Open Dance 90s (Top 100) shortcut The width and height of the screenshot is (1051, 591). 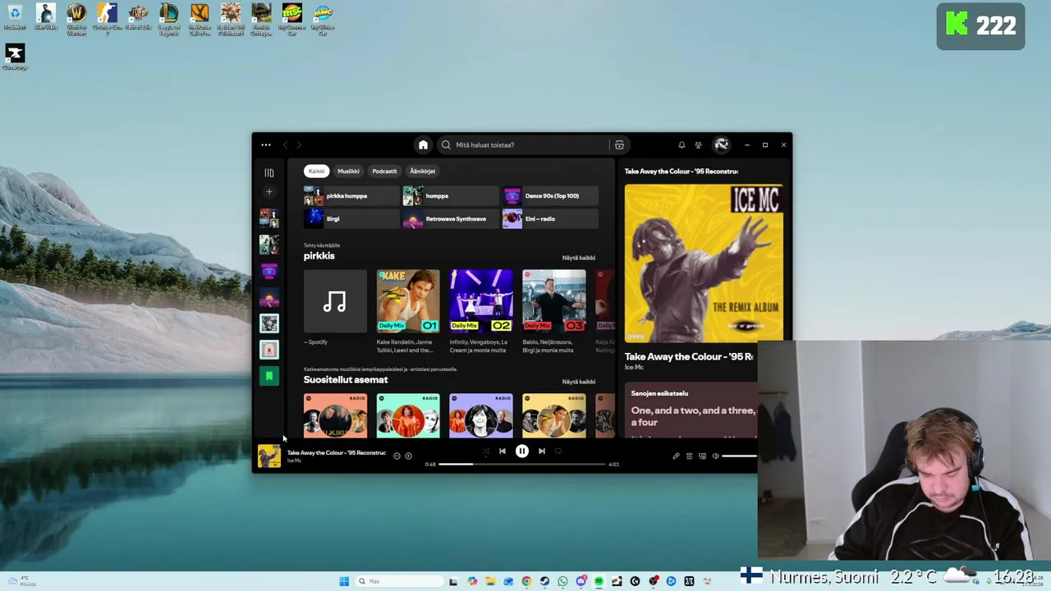click(550, 196)
